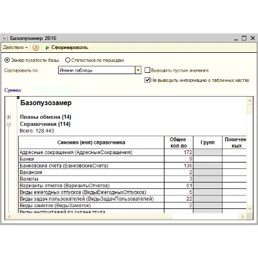This screenshot has width=258, height=258.
Task: Select the Валюты row name
Action: (x=29, y=179)
